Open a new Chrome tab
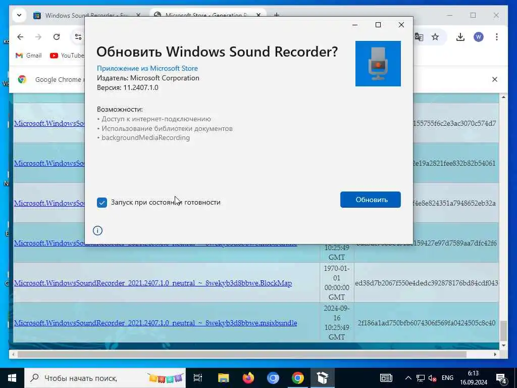 (x=277, y=15)
